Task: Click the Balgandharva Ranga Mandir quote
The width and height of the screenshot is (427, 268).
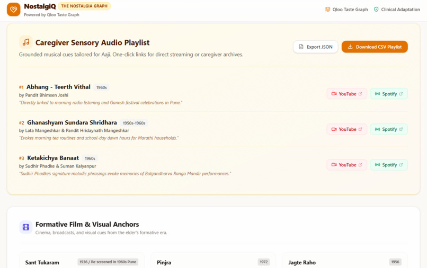Action: pyautogui.click(x=125, y=174)
